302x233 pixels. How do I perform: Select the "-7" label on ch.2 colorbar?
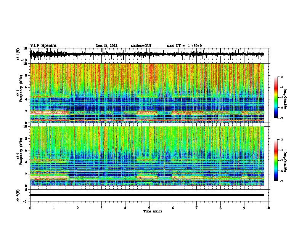click(x=281, y=181)
